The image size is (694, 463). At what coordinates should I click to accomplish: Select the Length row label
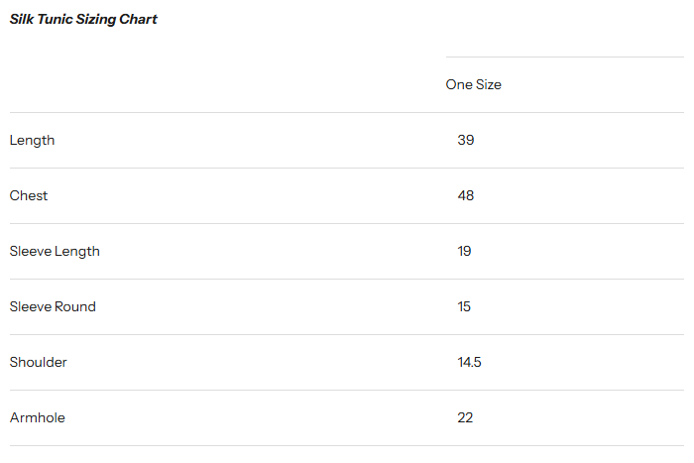[33, 141]
